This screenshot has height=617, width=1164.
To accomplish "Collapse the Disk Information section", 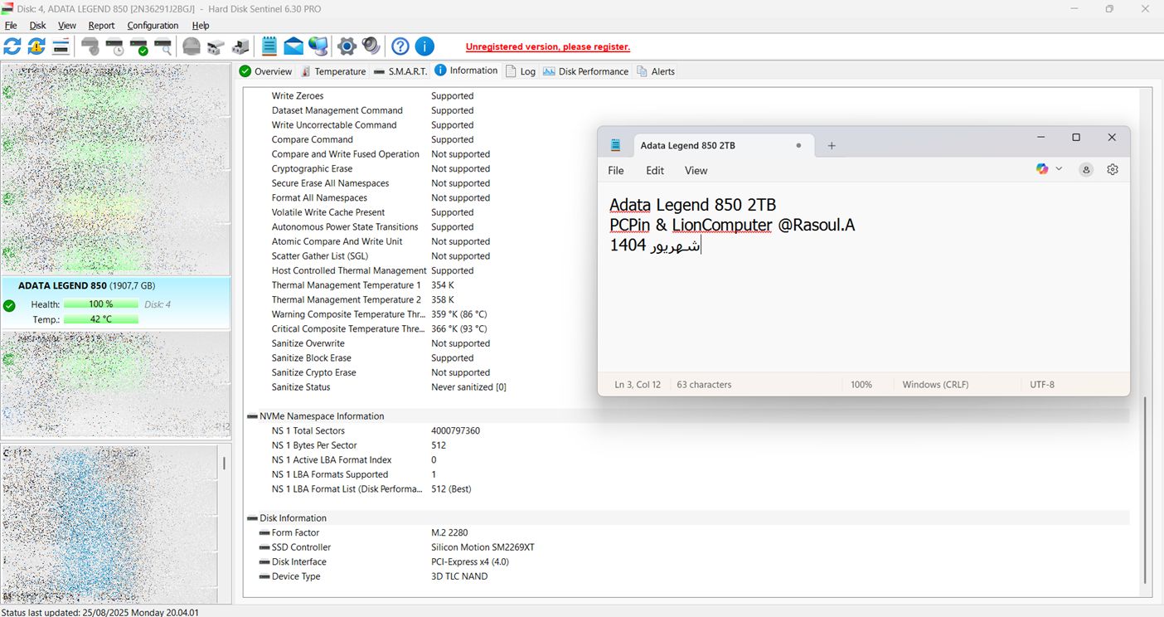I will click(x=252, y=518).
